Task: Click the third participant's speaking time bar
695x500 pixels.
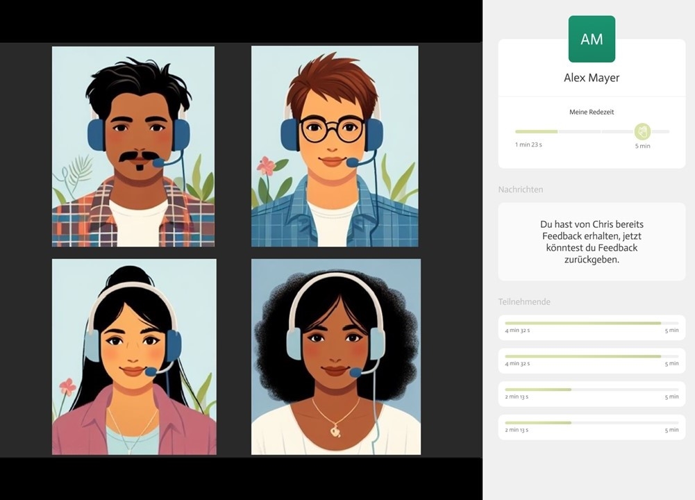Action: coord(592,390)
